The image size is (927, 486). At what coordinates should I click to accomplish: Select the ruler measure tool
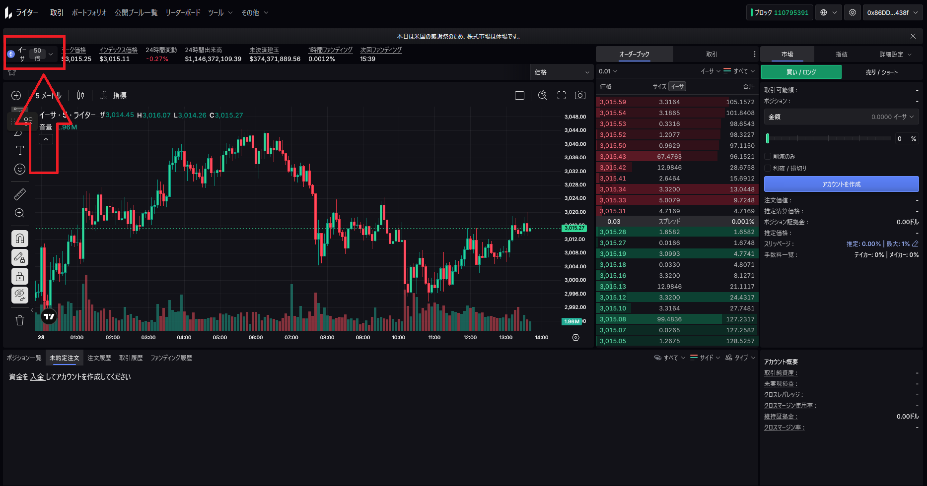click(x=20, y=194)
